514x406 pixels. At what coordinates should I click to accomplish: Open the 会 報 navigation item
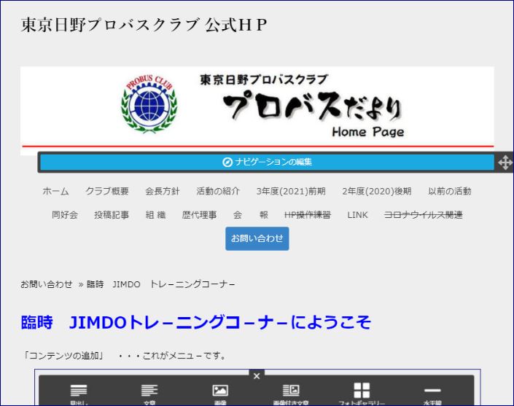pos(251,215)
